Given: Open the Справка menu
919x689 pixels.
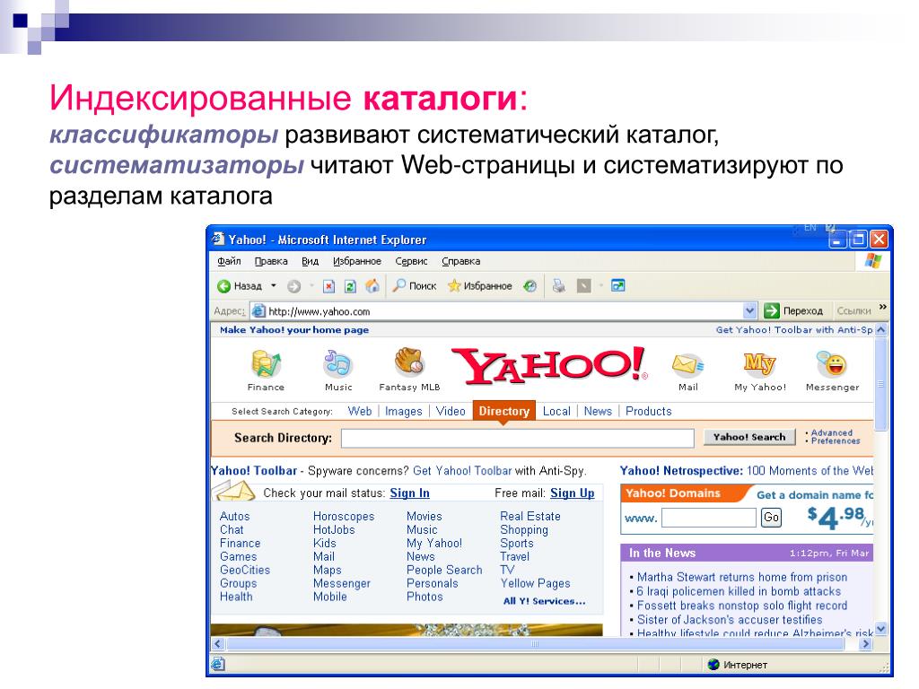Looking at the screenshot, I should point(460,261).
